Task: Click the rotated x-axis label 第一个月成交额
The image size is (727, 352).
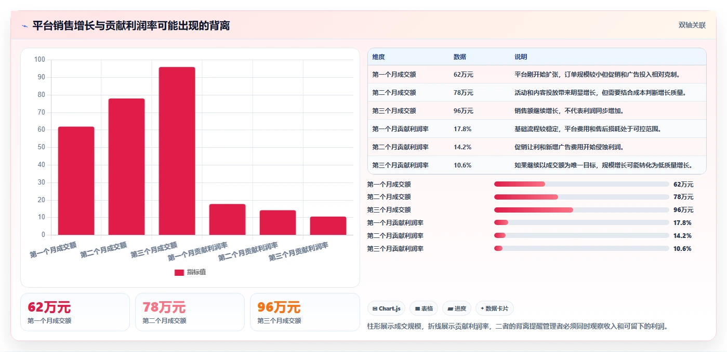Action: pyautogui.click(x=53, y=249)
